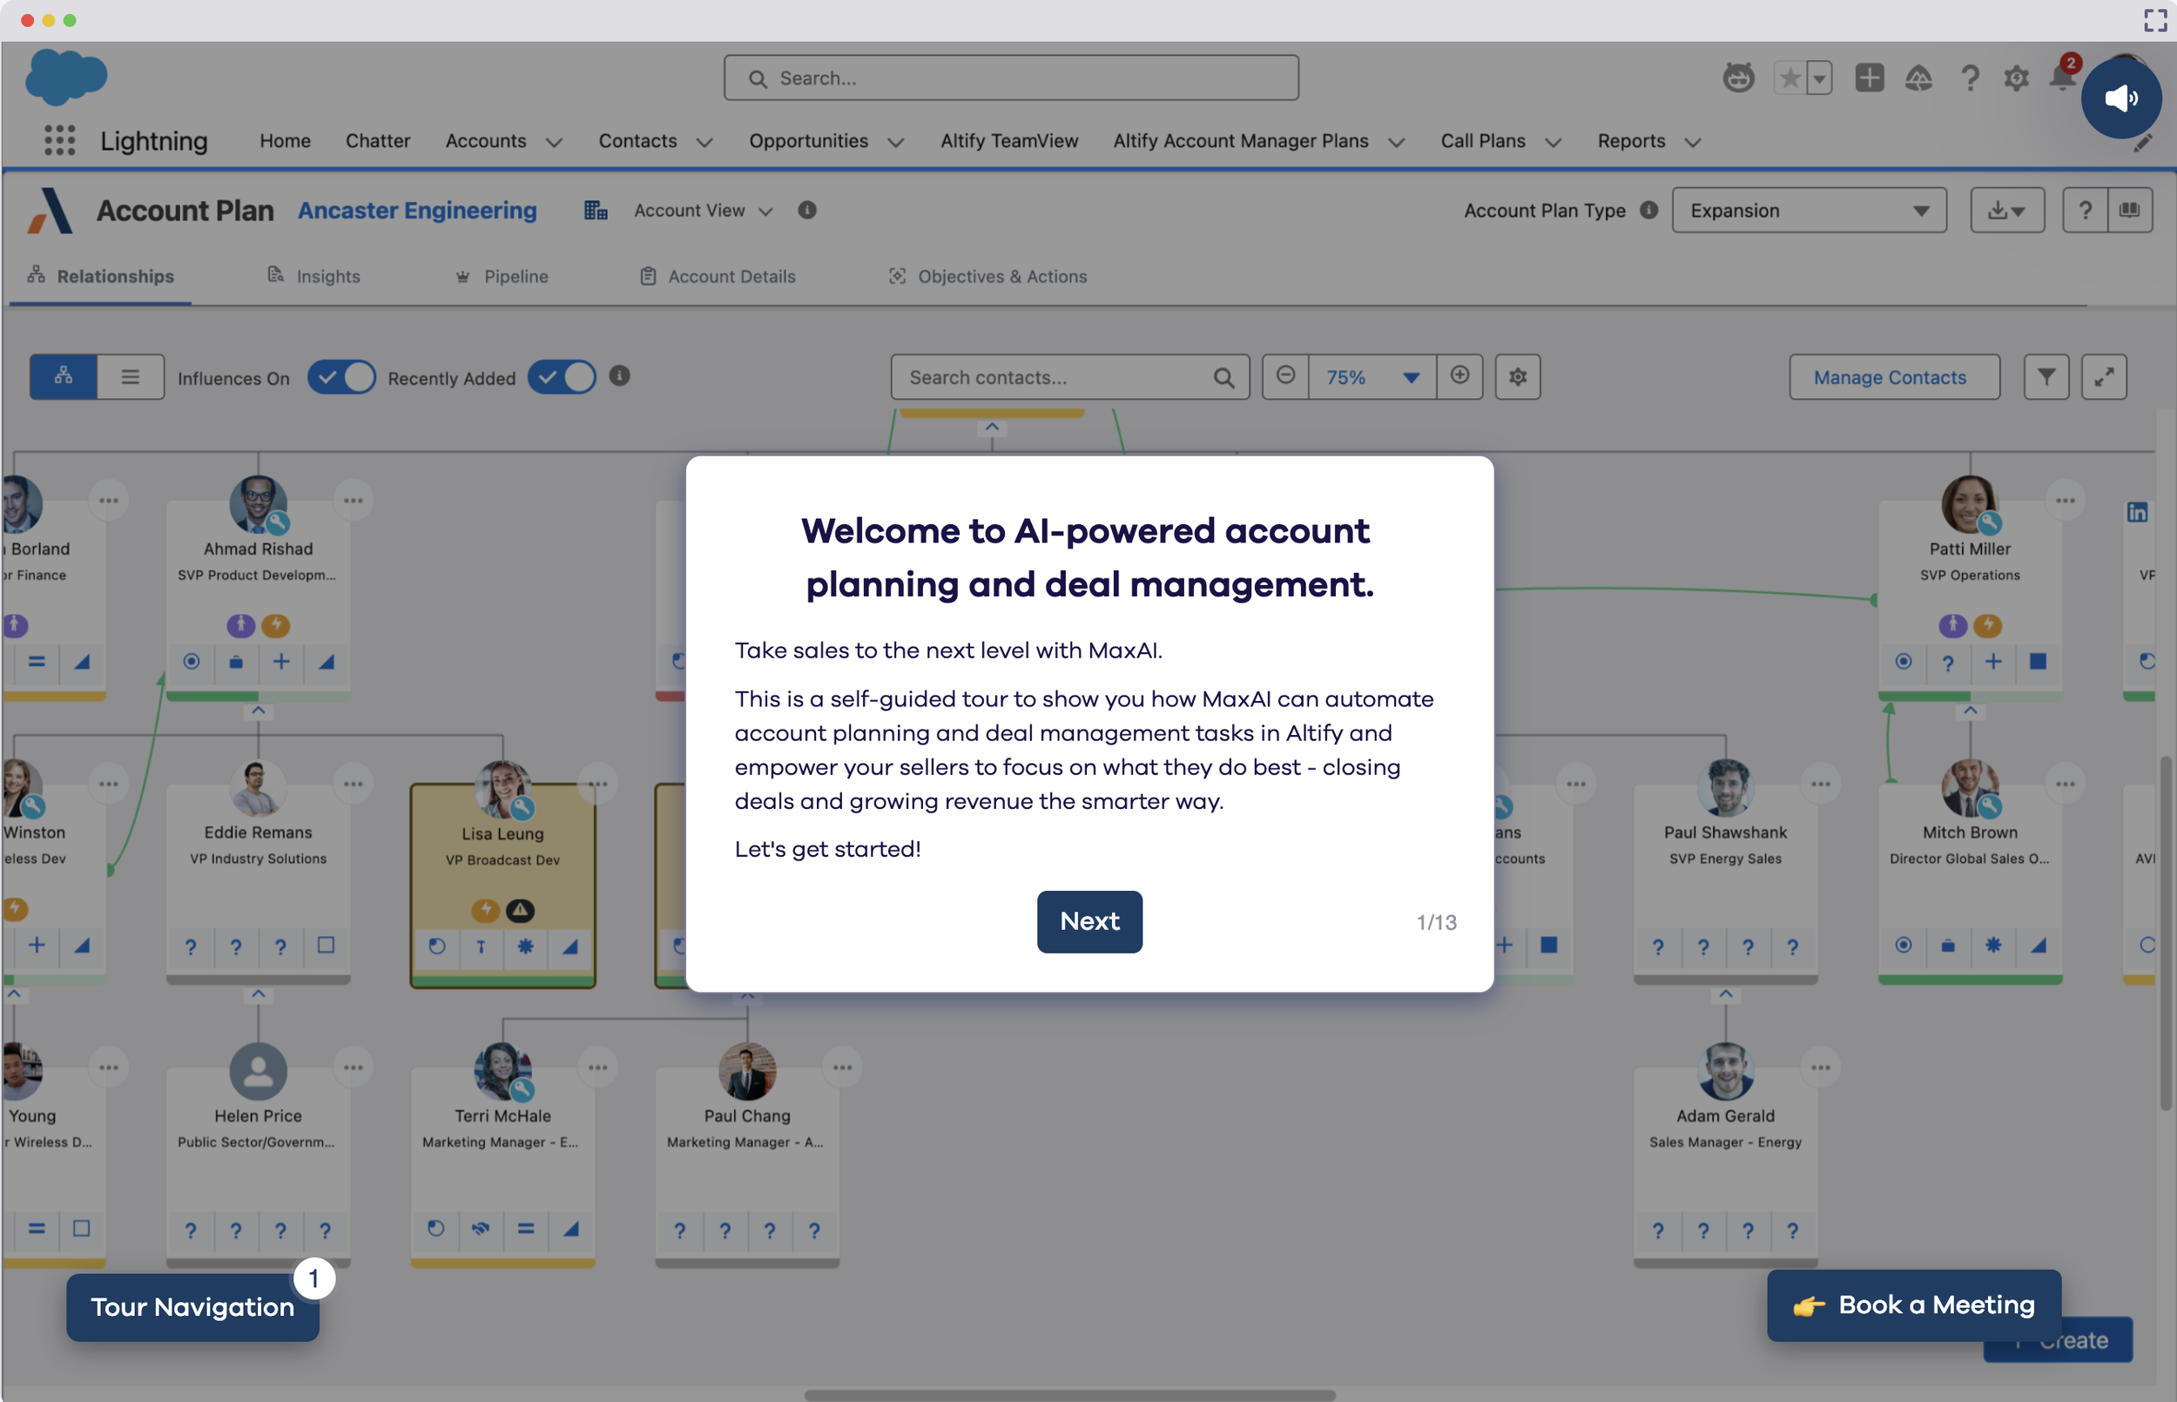This screenshot has width=2177, height=1402.
Task: Open the Chatter nav item
Action: [x=378, y=141]
